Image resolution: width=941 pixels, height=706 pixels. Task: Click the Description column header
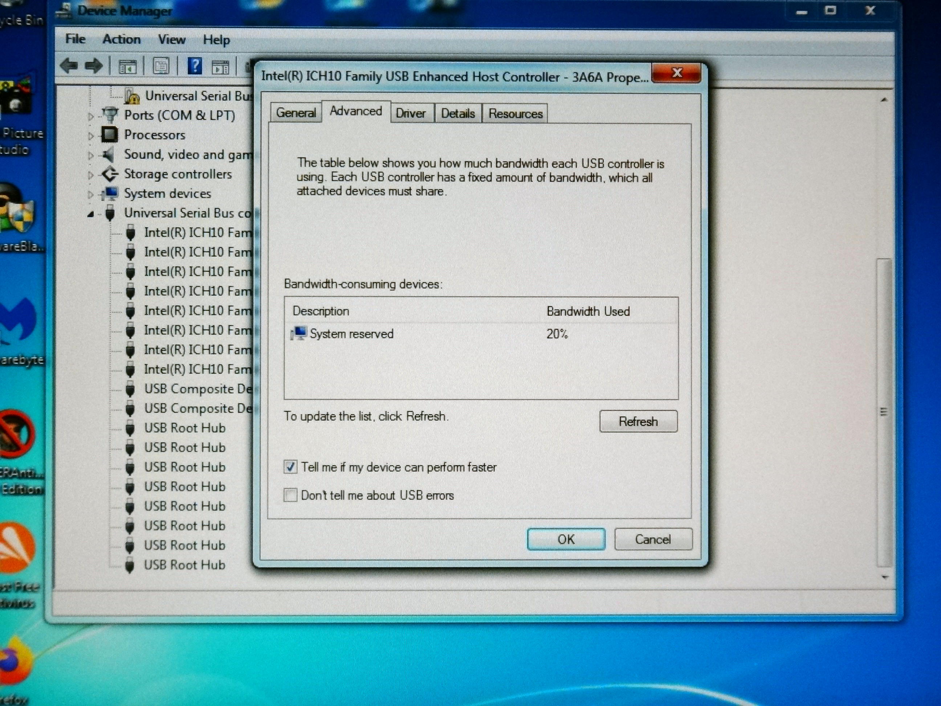coord(321,311)
